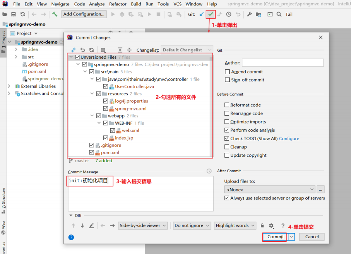The width and height of the screenshot is (351, 254).
Task: Click Rollback icon in Commit Changes dialog
Action: coord(82,50)
